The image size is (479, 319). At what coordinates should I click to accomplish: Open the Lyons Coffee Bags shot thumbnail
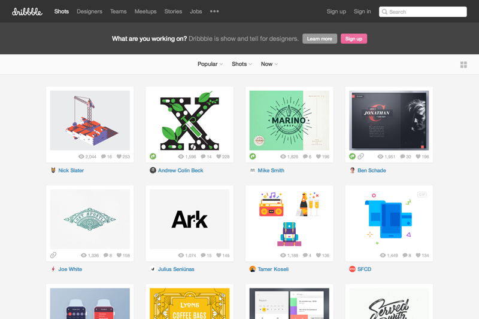(x=189, y=303)
